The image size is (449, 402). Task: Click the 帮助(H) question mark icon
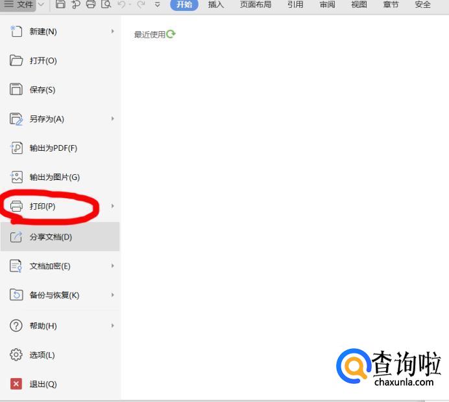(x=16, y=326)
